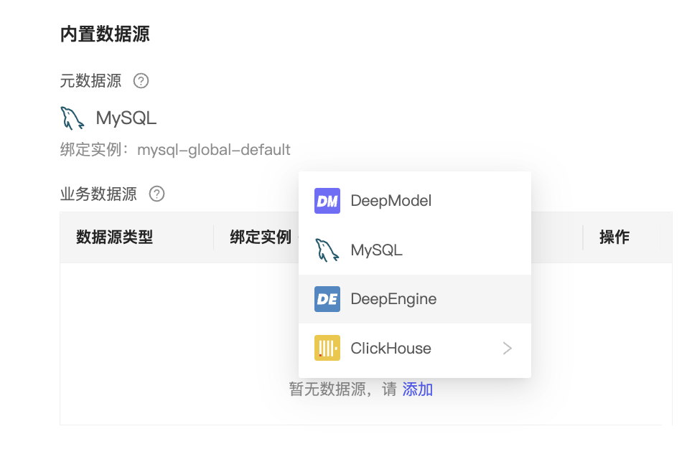The image size is (692, 449).
Task: Choose DeepEngine from the data source menu
Action: 415,299
